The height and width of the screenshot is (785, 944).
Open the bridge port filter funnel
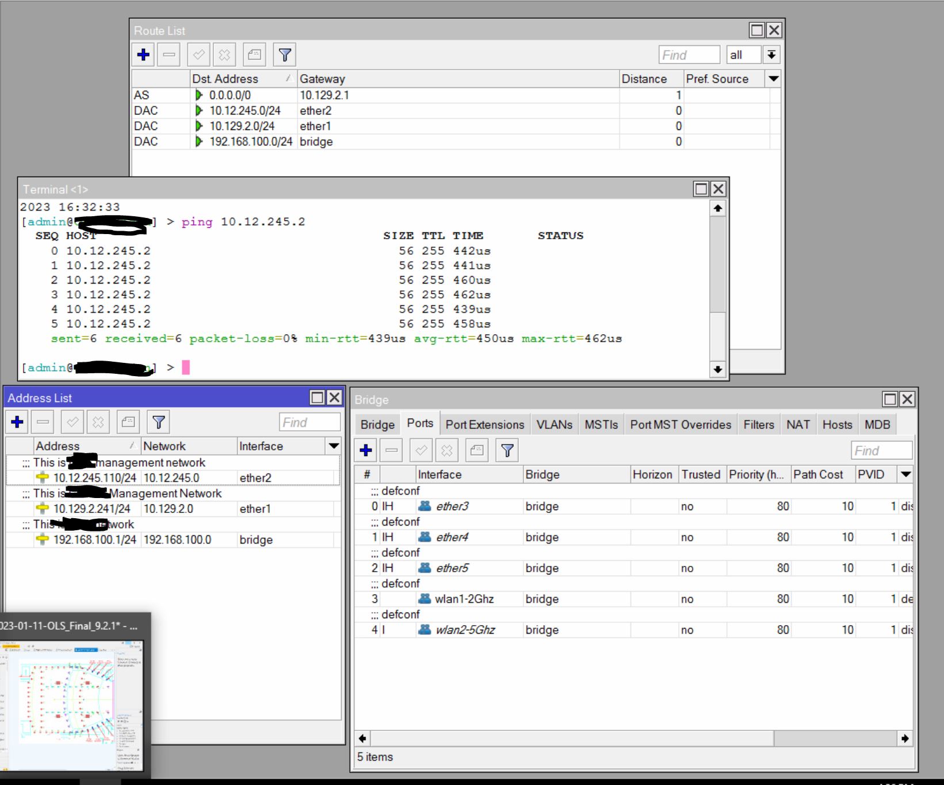tap(507, 450)
